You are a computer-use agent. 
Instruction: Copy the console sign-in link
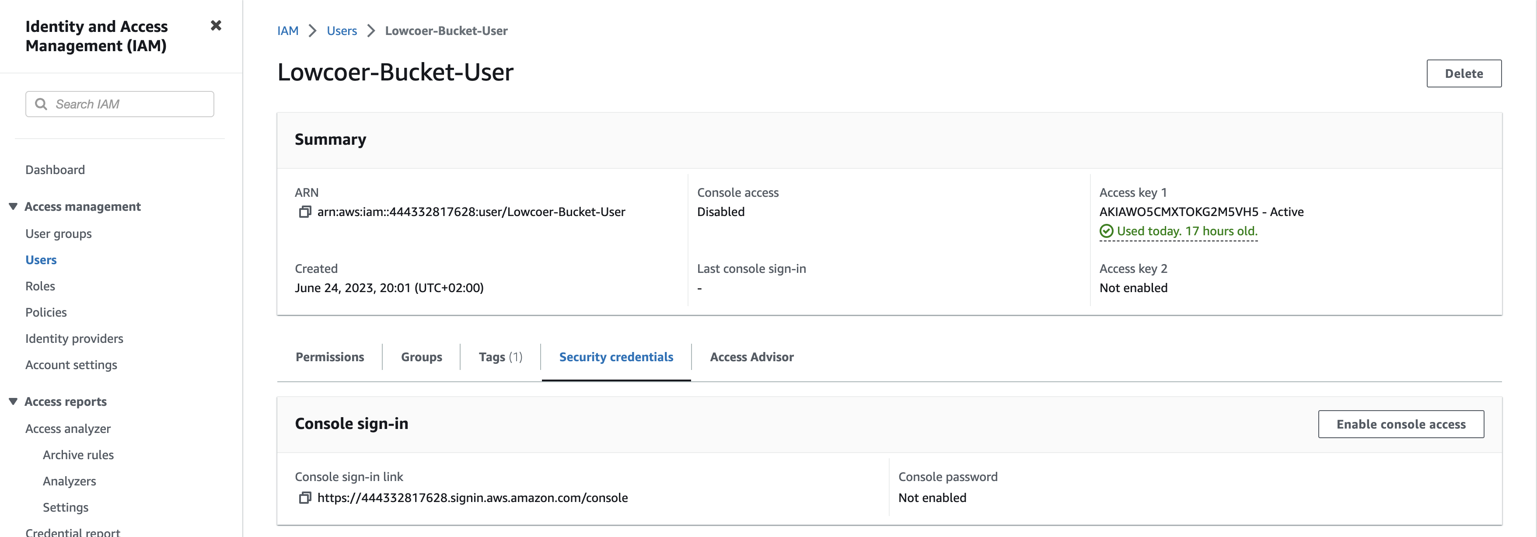pos(305,498)
